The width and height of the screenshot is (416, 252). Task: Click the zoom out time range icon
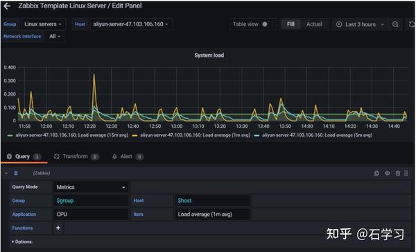click(x=395, y=24)
